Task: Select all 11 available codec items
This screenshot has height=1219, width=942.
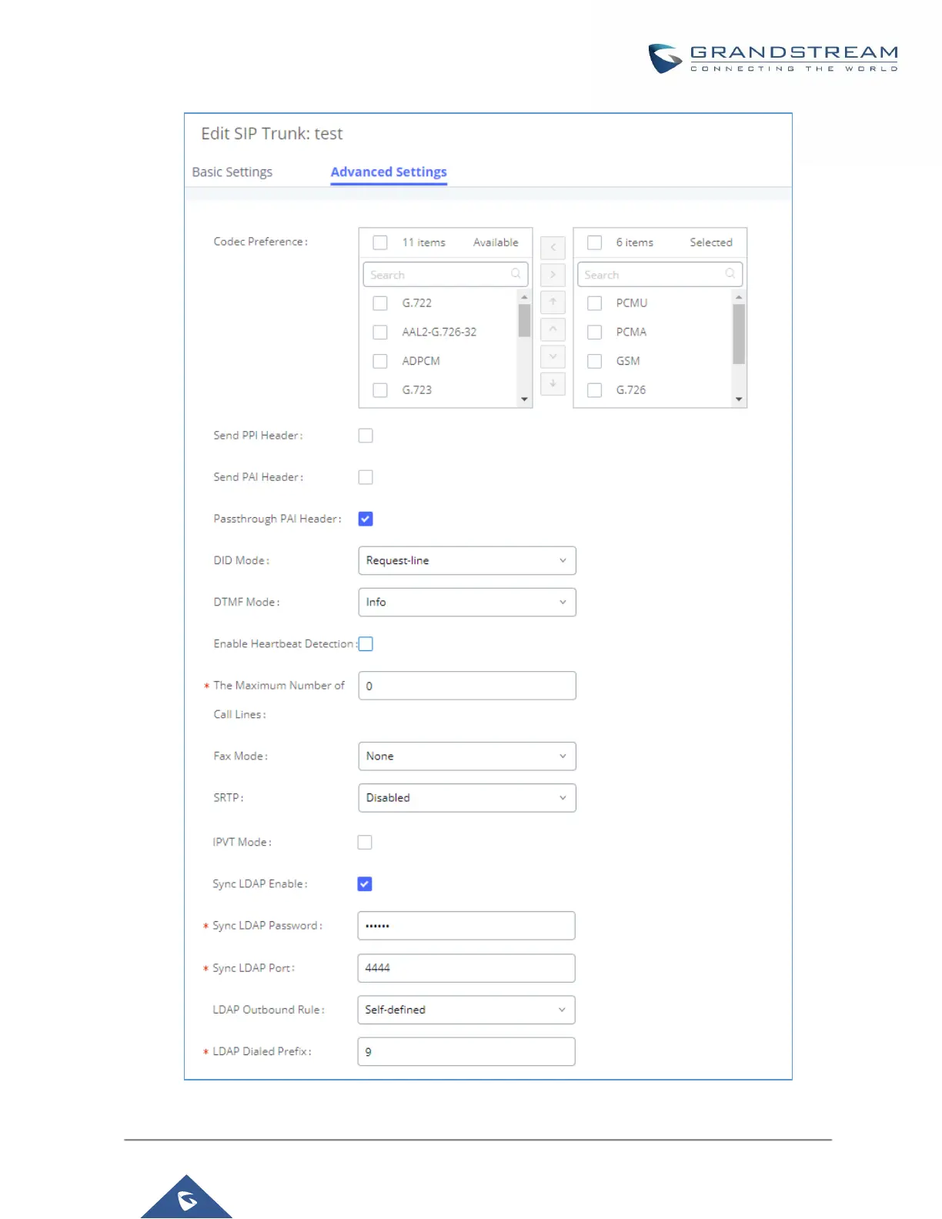Action: (x=380, y=242)
